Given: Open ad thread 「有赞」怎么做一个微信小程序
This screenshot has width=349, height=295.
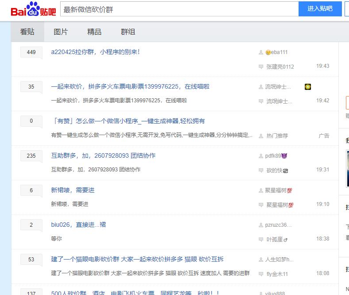Looking at the screenshot, I should pyautogui.click(x=128, y=121).
